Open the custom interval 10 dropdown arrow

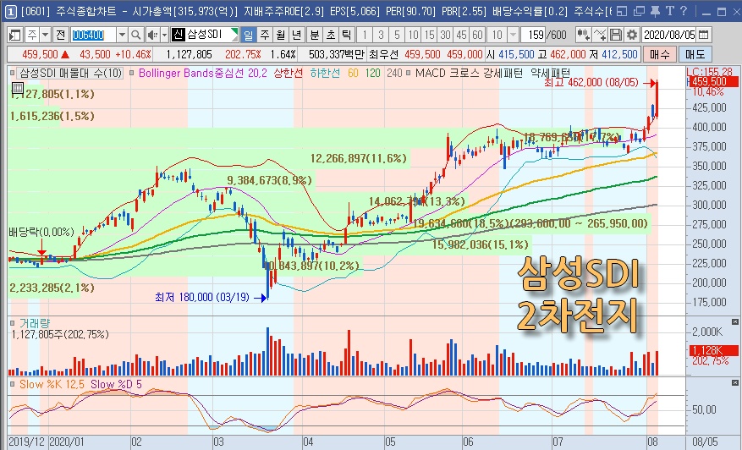tap(513, 35)
